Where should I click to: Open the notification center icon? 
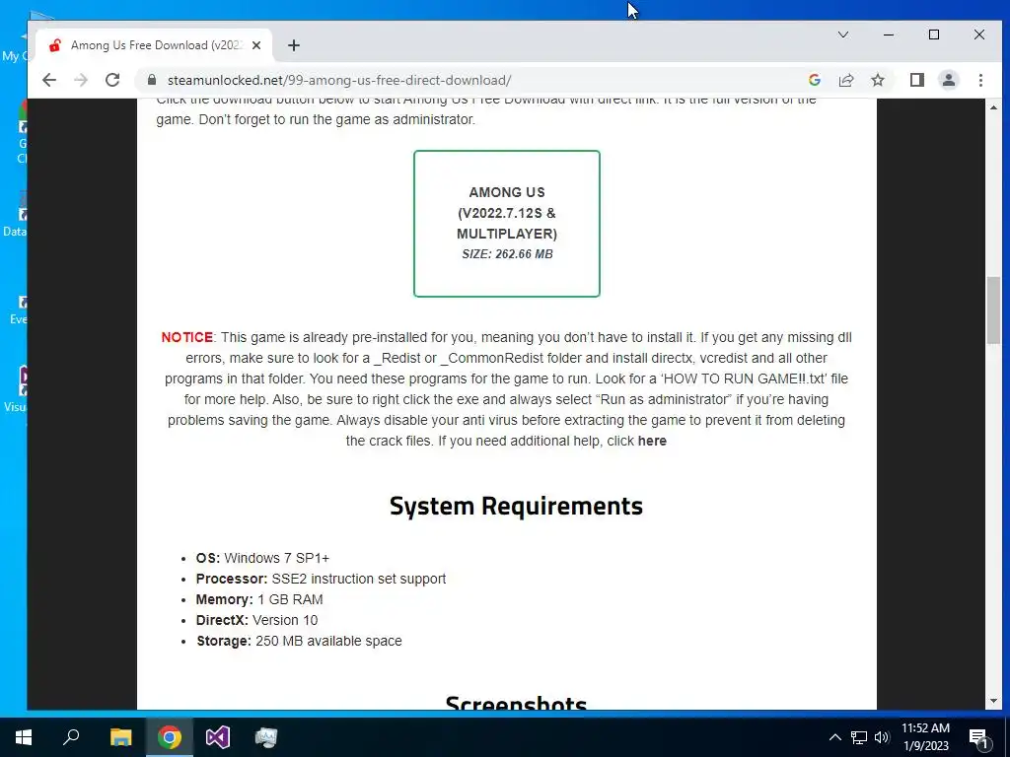coord(979,737)
